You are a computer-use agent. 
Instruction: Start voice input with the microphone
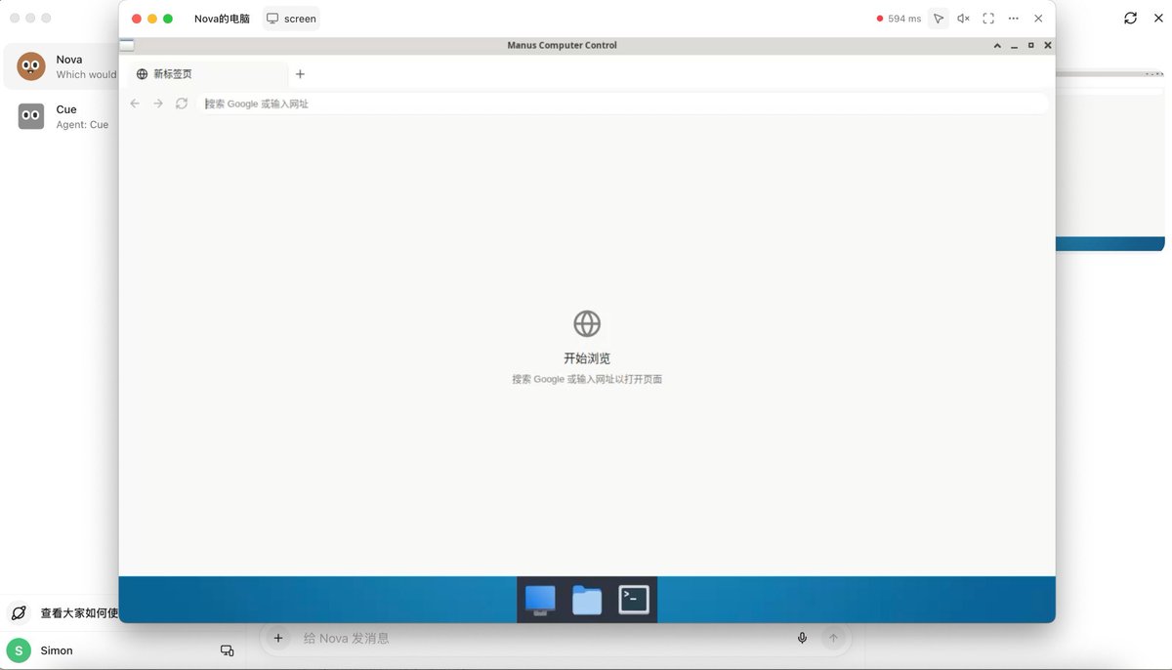pos(802,638)
